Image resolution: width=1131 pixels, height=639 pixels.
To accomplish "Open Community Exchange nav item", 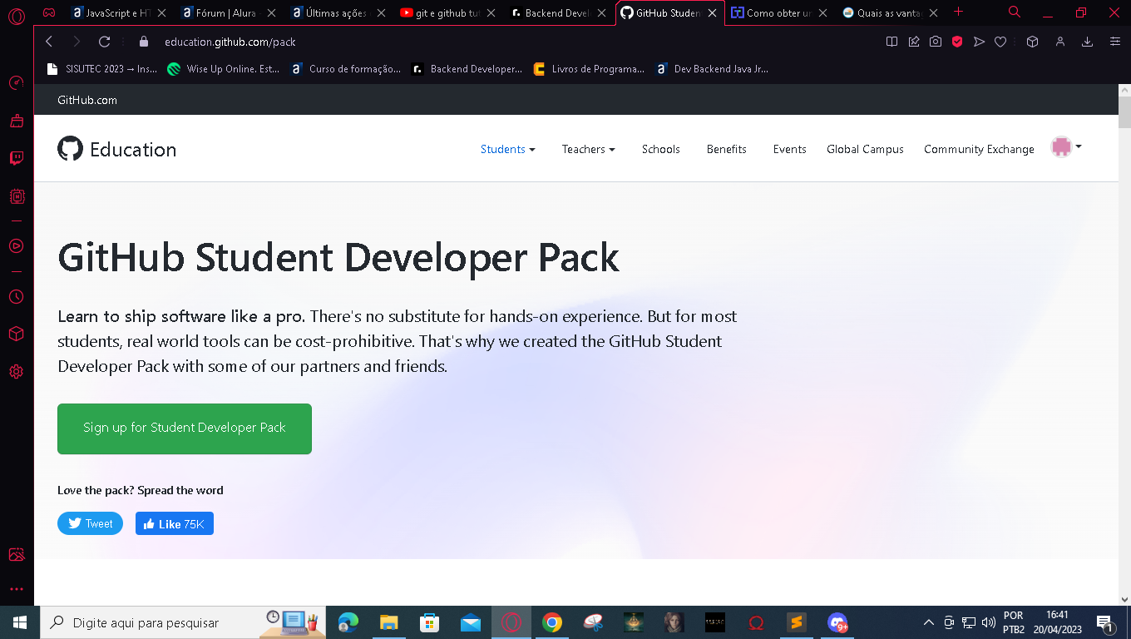I will point(979,149).
